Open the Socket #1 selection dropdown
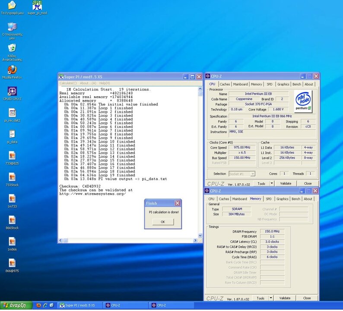This screenshot has height=311, width=343. pyautogui.click(x=242, y=174)
